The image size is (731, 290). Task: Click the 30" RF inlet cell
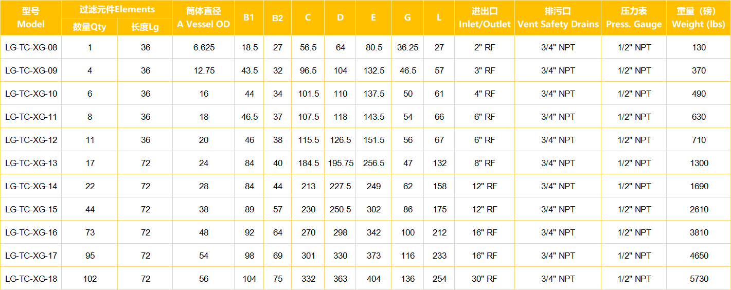click(x=485, y=279)
